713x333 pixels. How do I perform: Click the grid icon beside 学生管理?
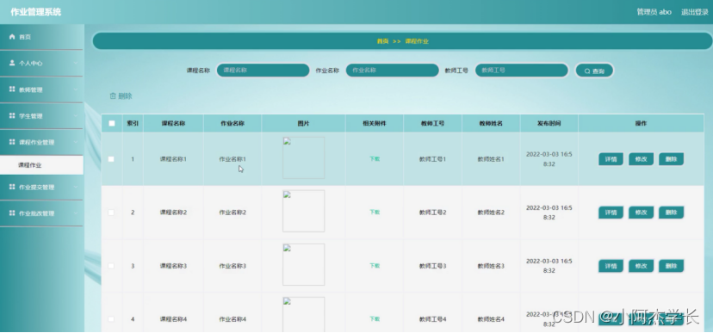(12, 116)
